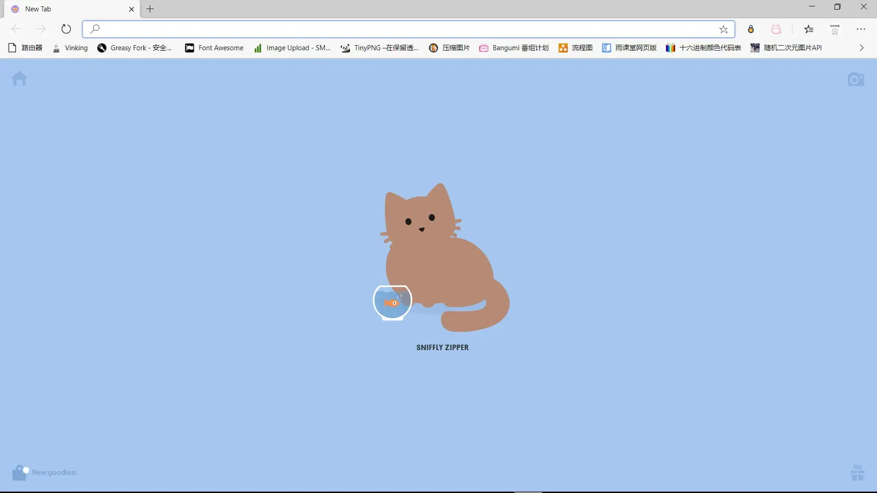Click the fish bowl beside the cat
Image resolution: width=877 pixels, height=493 pixels.
coord(392,302)
